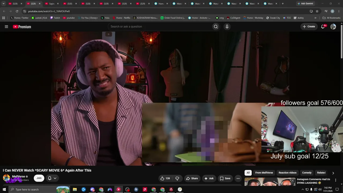
Task: Open Home / Twitter bookmark
Action: coord(20,18)
